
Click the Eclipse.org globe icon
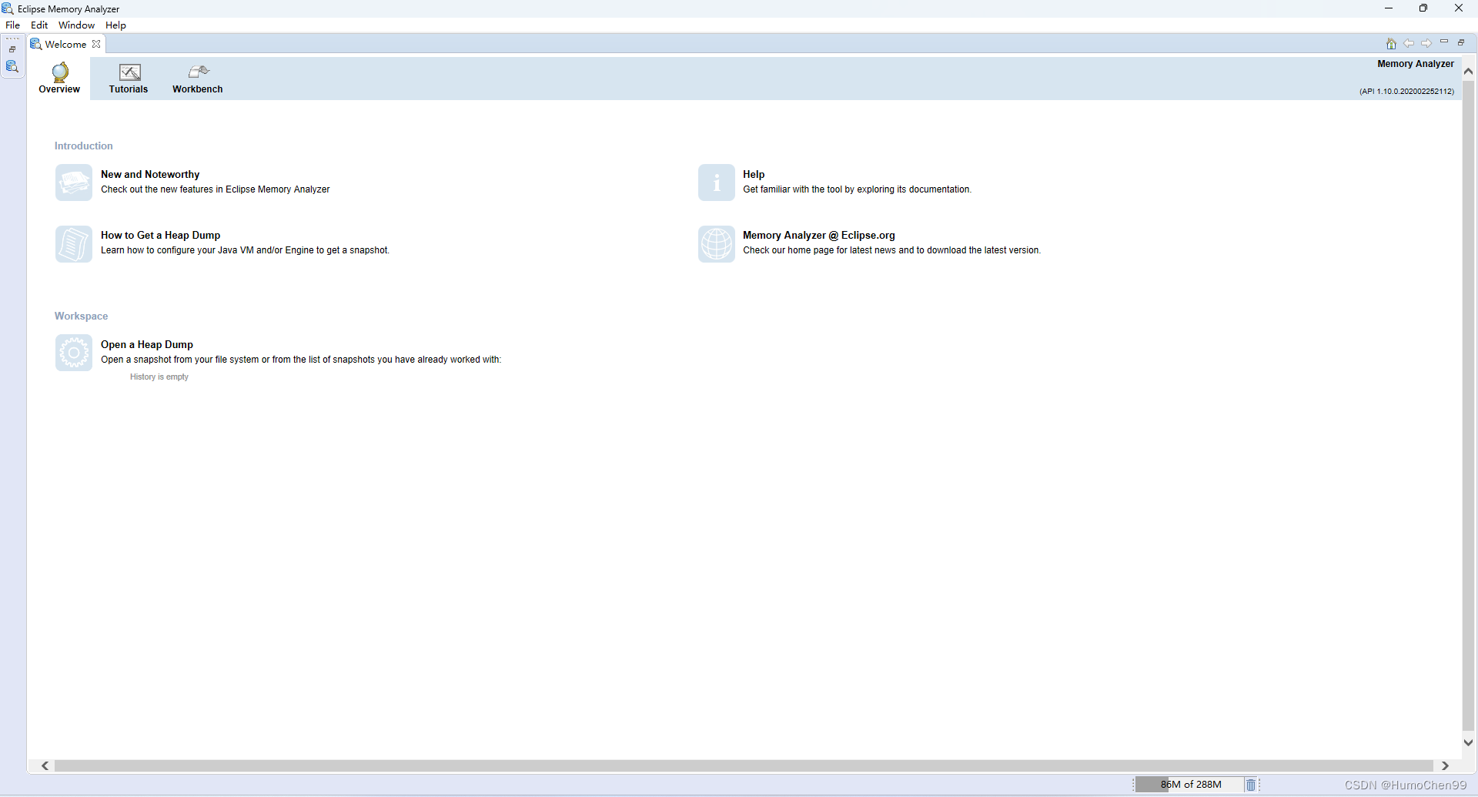click(717, 243)
